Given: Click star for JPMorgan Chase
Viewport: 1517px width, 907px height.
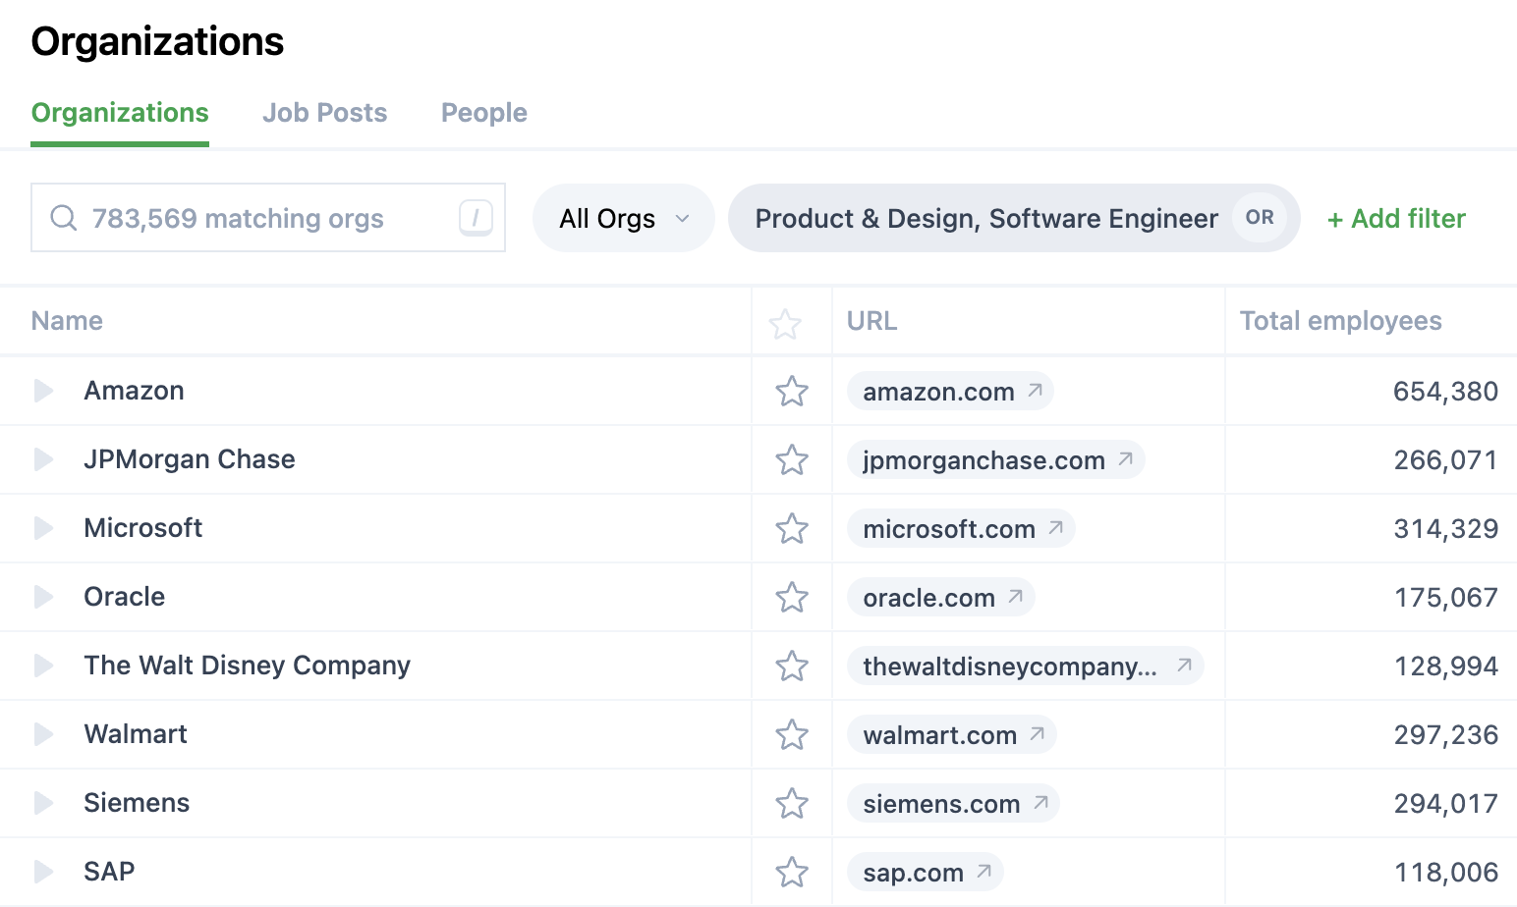Looking at the screenshot, I should point(791,460).
